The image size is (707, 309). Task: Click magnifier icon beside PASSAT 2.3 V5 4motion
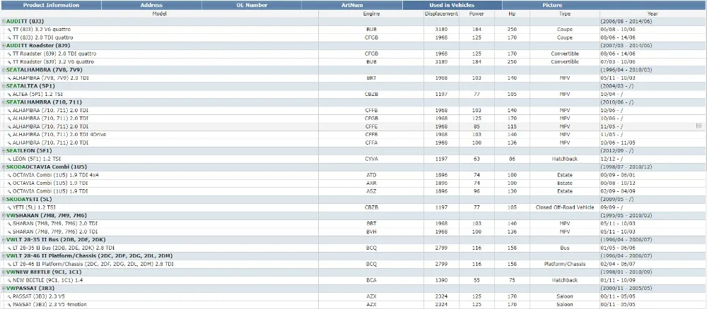pos(9,305)
